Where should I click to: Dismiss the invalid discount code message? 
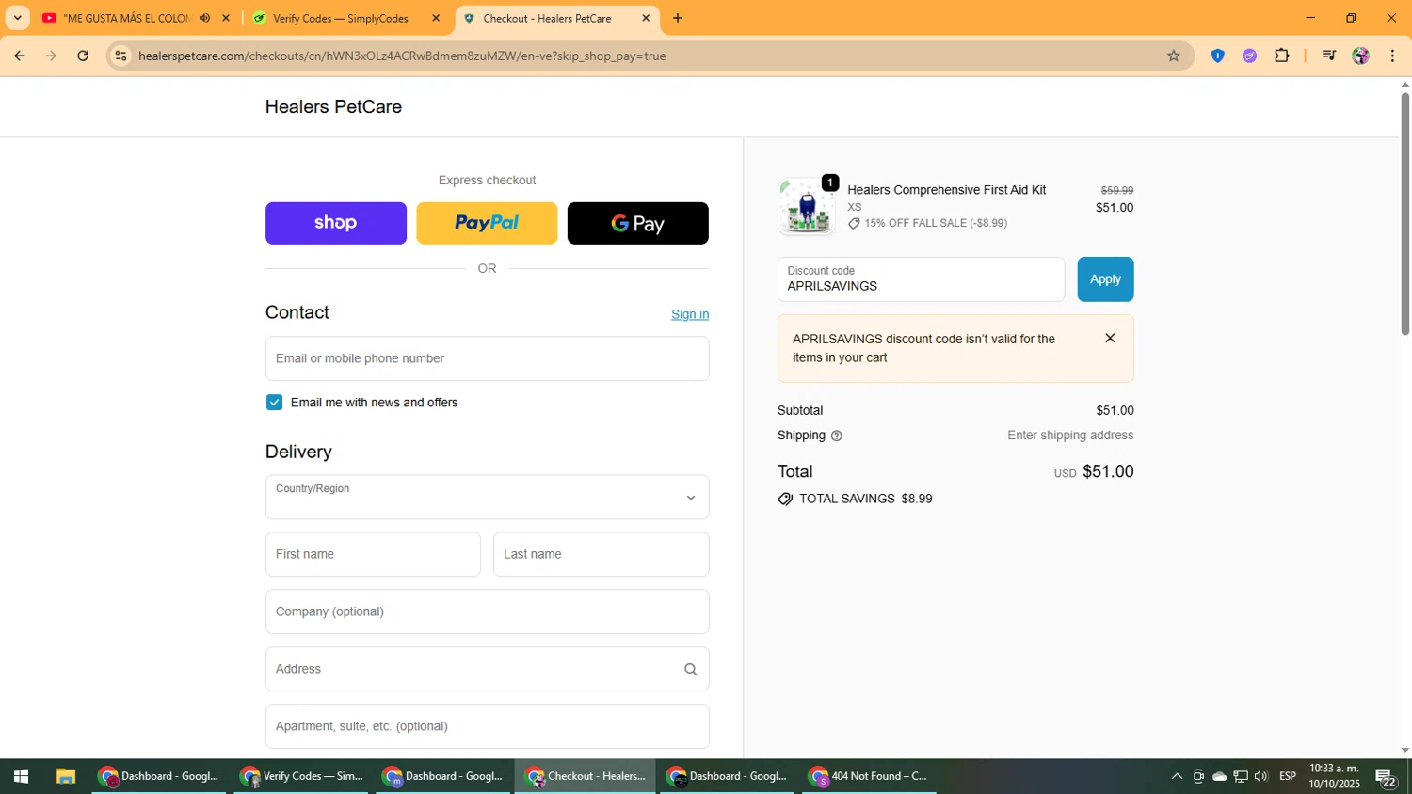[1110, 339]
